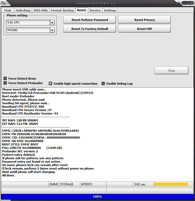Open the IMEI Utils tab
This screenshot has height=201, width=195.
(41, 10)
